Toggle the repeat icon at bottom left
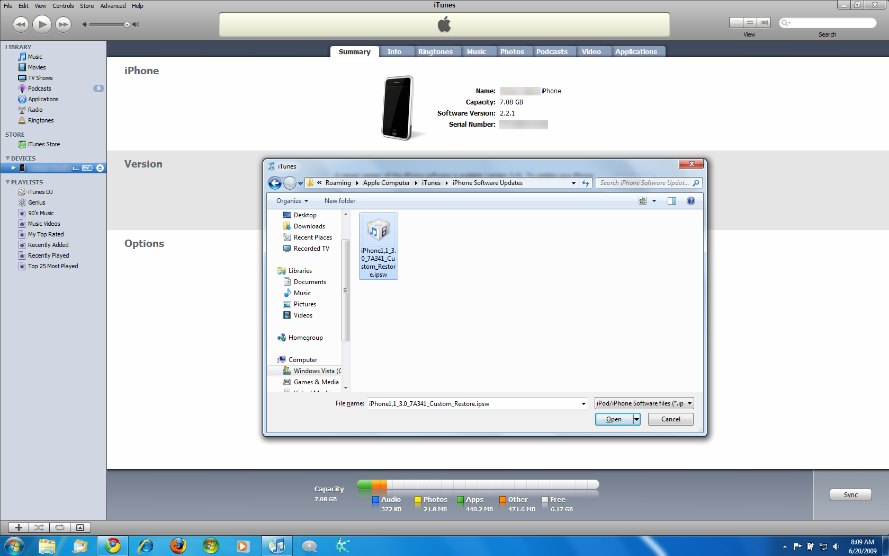889x556 pixels. click(60, 527)
